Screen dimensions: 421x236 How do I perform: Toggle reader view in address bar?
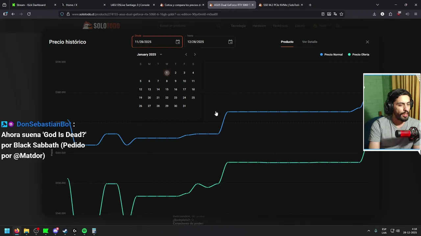point(323,14)
